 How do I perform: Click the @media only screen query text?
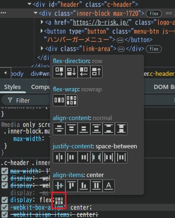click(x=26, y=125)
